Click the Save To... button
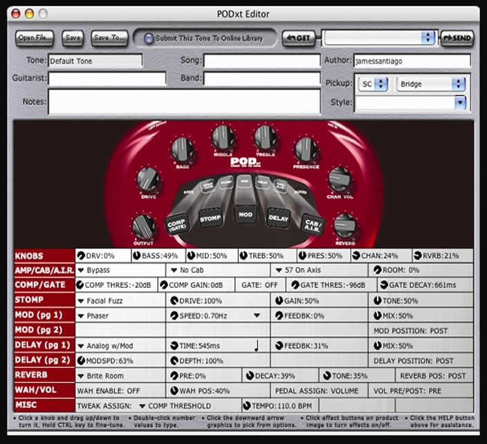Screen dimensions: 487x444 [x=109, y=38]
